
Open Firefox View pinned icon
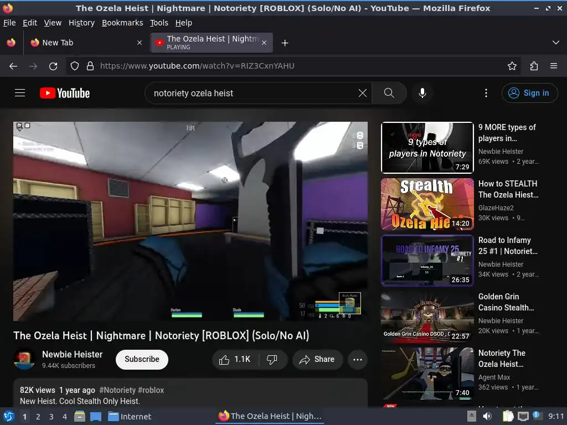pyautogui.click(x=11, y=43)
